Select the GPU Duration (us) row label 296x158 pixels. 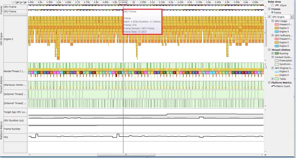14,121
